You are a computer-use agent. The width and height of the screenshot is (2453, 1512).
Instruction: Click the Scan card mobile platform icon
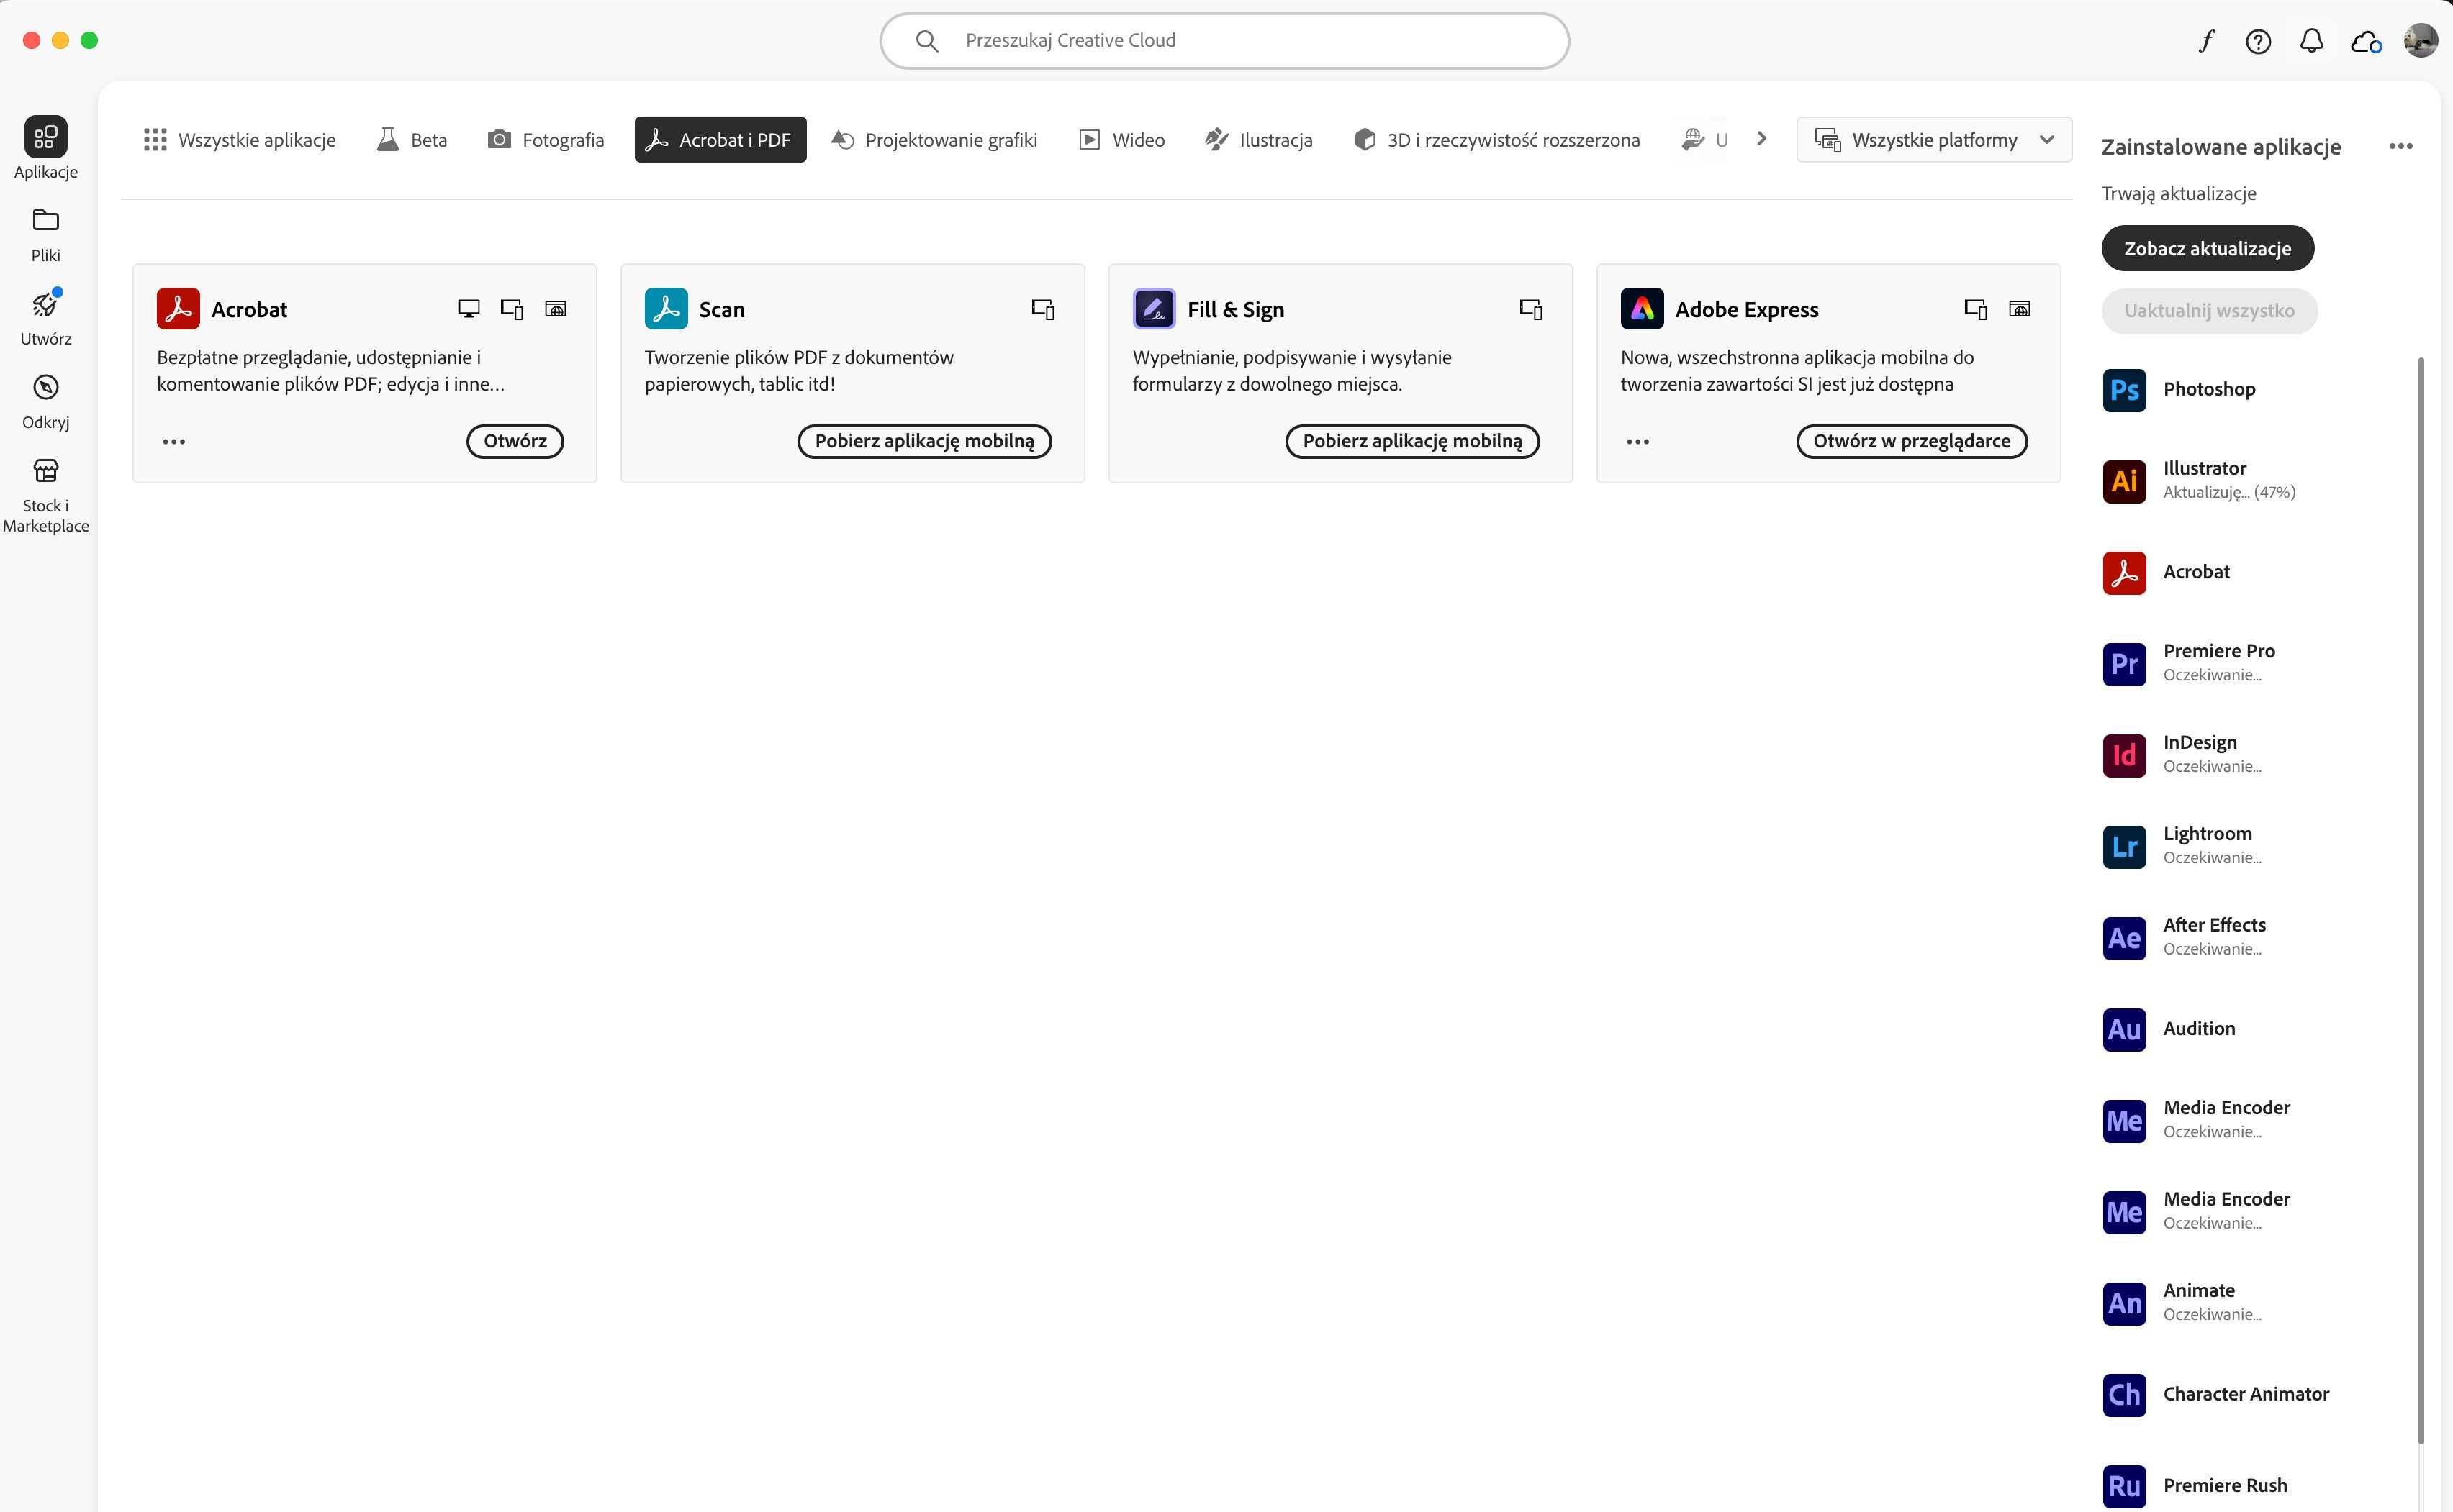1042,309
